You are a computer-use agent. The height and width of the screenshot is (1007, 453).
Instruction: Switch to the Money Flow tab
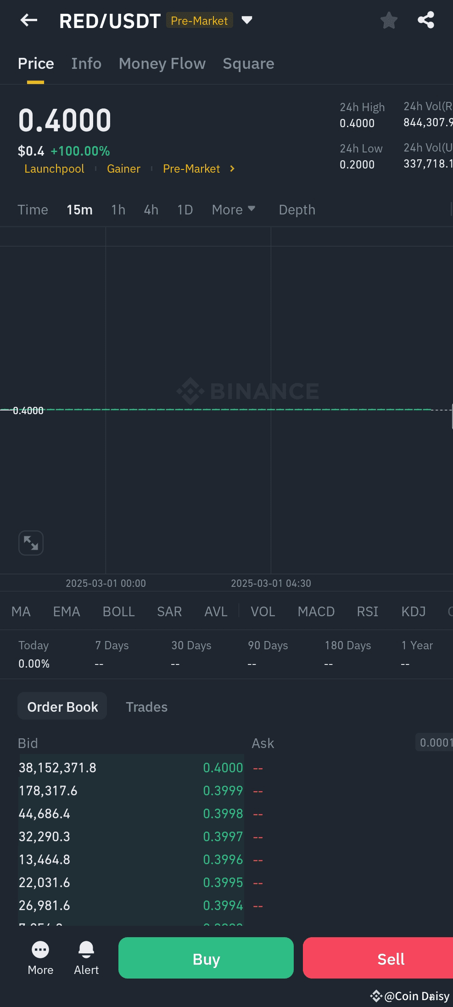pos(162,63)
